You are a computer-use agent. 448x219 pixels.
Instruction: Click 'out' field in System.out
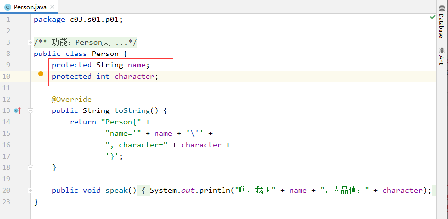coord(188,190)
